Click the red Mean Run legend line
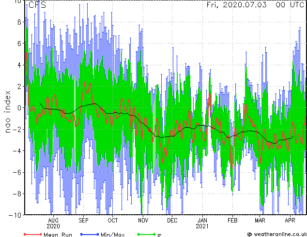The image size is (307, 237). coord(33,234)
